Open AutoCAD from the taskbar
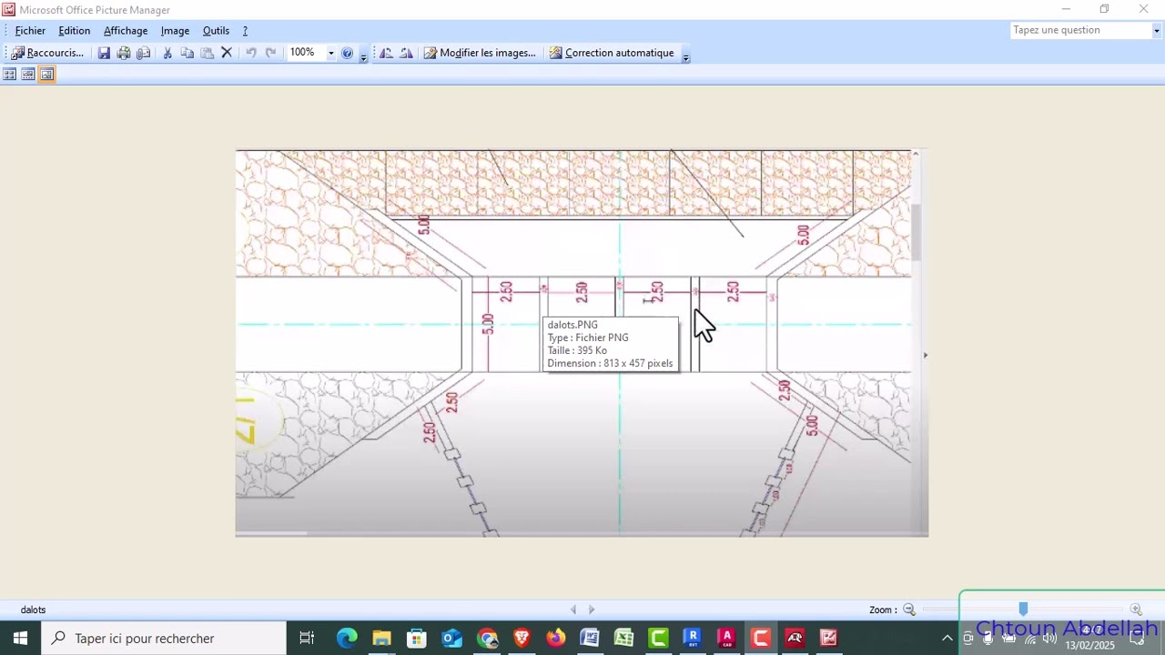 (x=726, y=639)
